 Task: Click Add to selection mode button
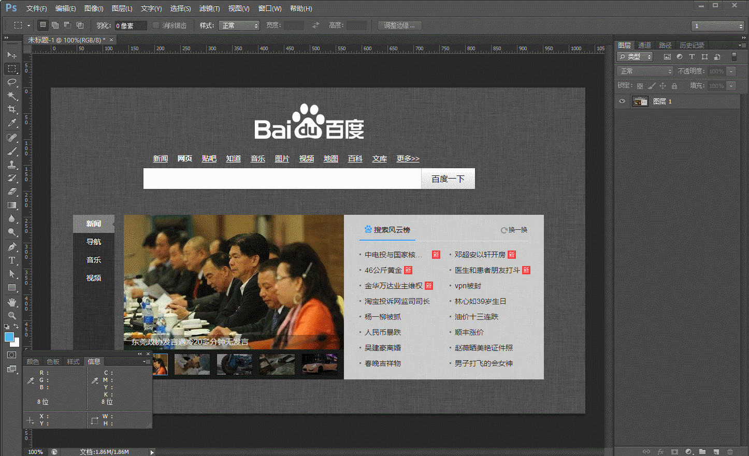55,25
